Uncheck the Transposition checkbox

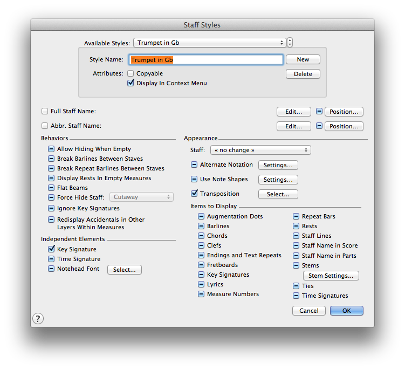point(194,194)
